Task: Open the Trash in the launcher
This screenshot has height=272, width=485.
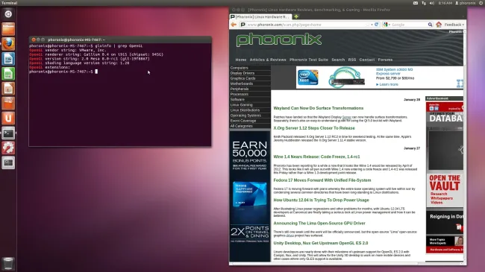Action: (x=8, y=264)
